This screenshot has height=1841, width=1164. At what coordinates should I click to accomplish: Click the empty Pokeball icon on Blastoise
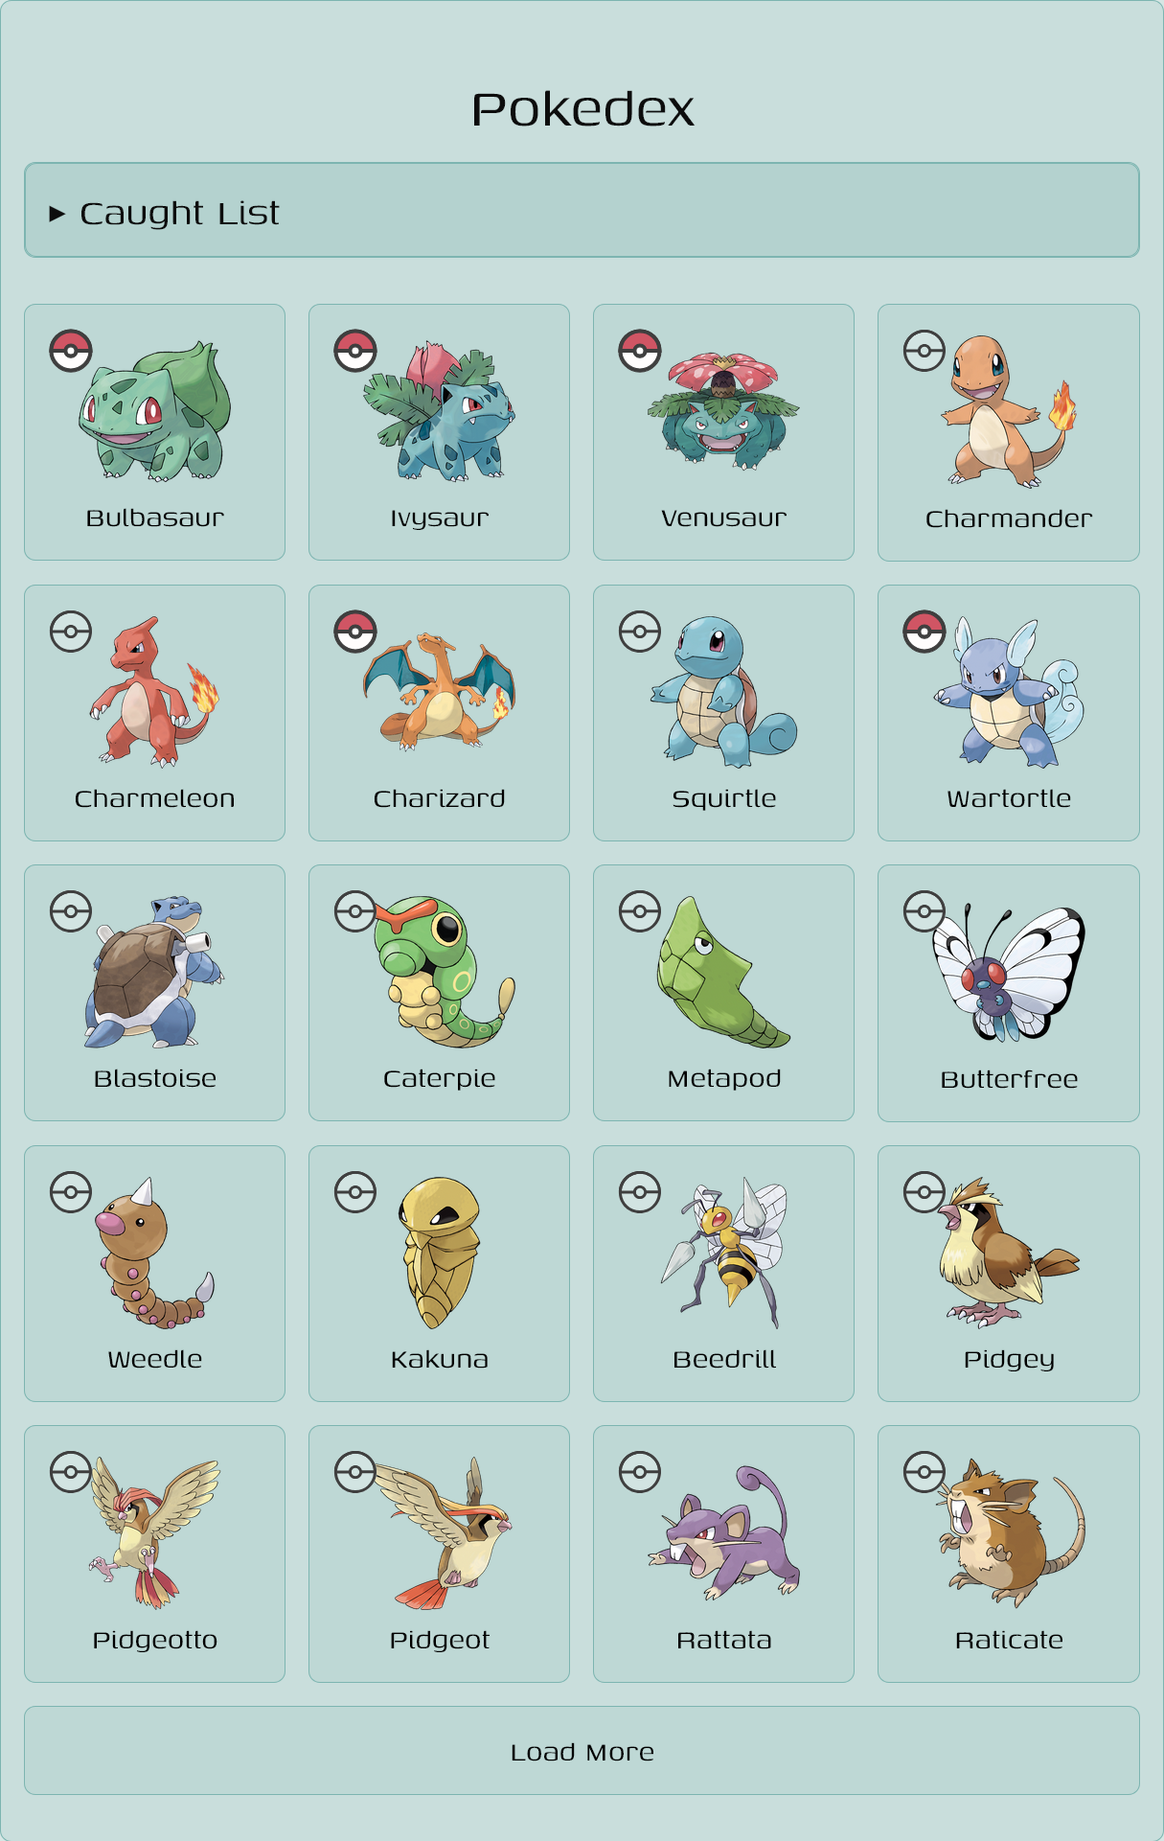71,911
